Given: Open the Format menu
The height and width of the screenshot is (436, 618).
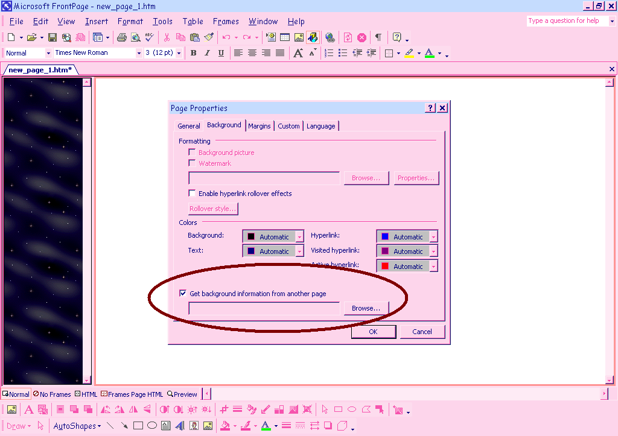Looking at the screenshot, I should pyautogui.click(x=130, y=21).
